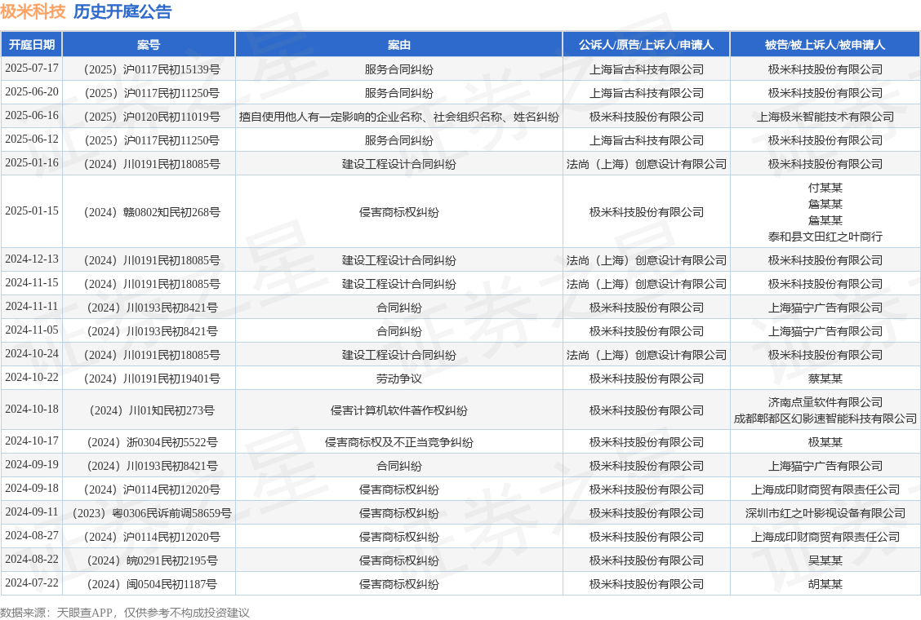Click defendant 胡某某

pos(825,584)
